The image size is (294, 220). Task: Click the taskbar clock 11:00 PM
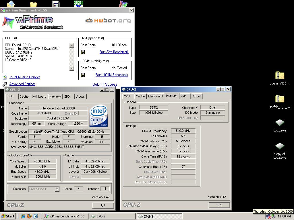point(284,216)
